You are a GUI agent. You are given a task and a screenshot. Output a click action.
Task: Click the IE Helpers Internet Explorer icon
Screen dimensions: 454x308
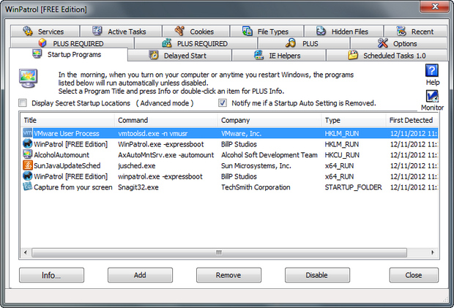tap(258, 55)
